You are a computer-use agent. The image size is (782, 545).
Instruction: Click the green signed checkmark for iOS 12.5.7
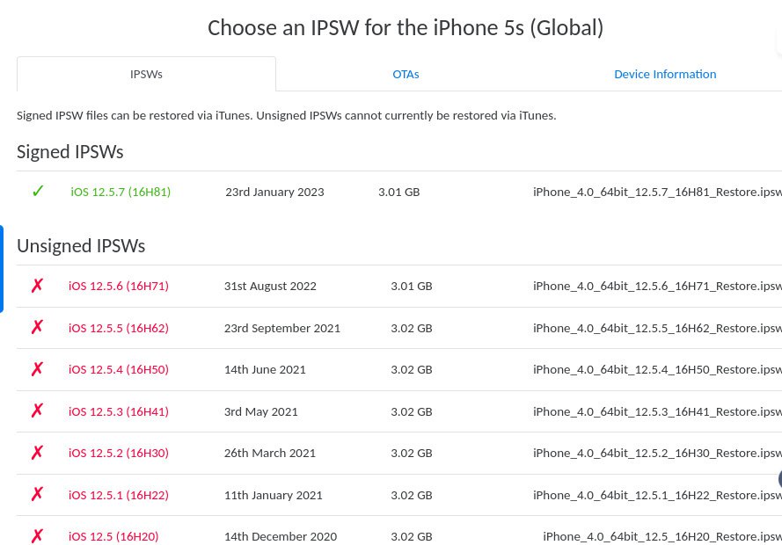(38, 192)
